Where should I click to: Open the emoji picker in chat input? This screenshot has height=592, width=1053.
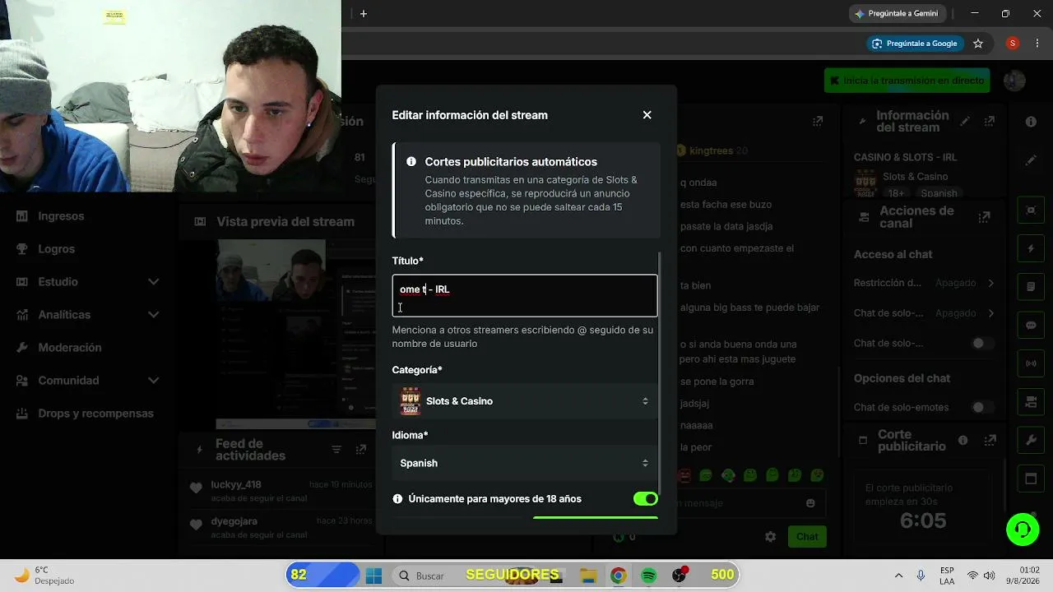pyautogui.click(x=810, y=503)
